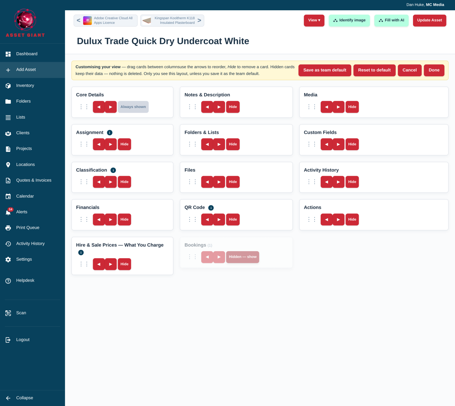Collapse the sidebar
The height and width of the screenshot is (406, 455).
[x=32, y=398]
